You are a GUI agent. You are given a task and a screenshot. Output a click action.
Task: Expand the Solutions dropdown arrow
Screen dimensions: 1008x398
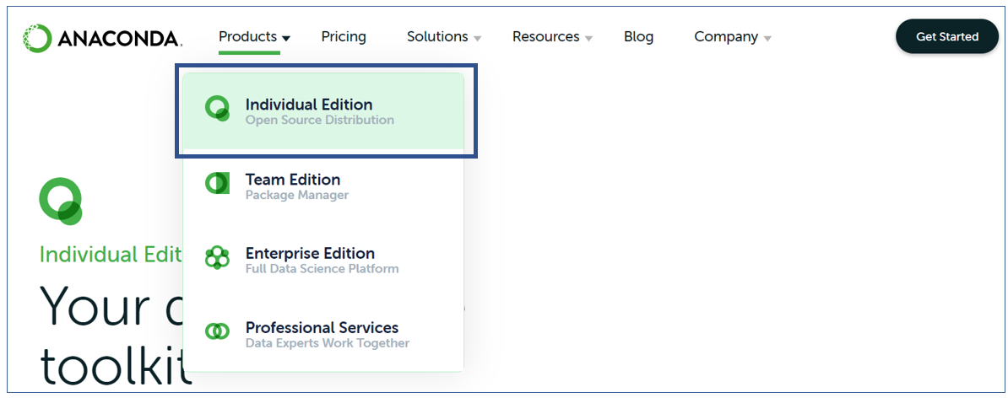pos(477,39)
